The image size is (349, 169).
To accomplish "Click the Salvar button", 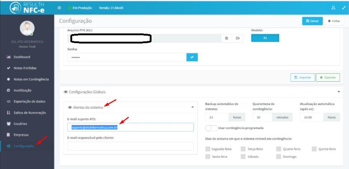I will click(312, 21).
